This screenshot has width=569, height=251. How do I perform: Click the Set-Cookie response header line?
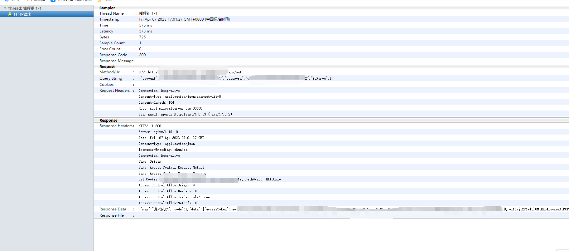[x=210, y=179]
